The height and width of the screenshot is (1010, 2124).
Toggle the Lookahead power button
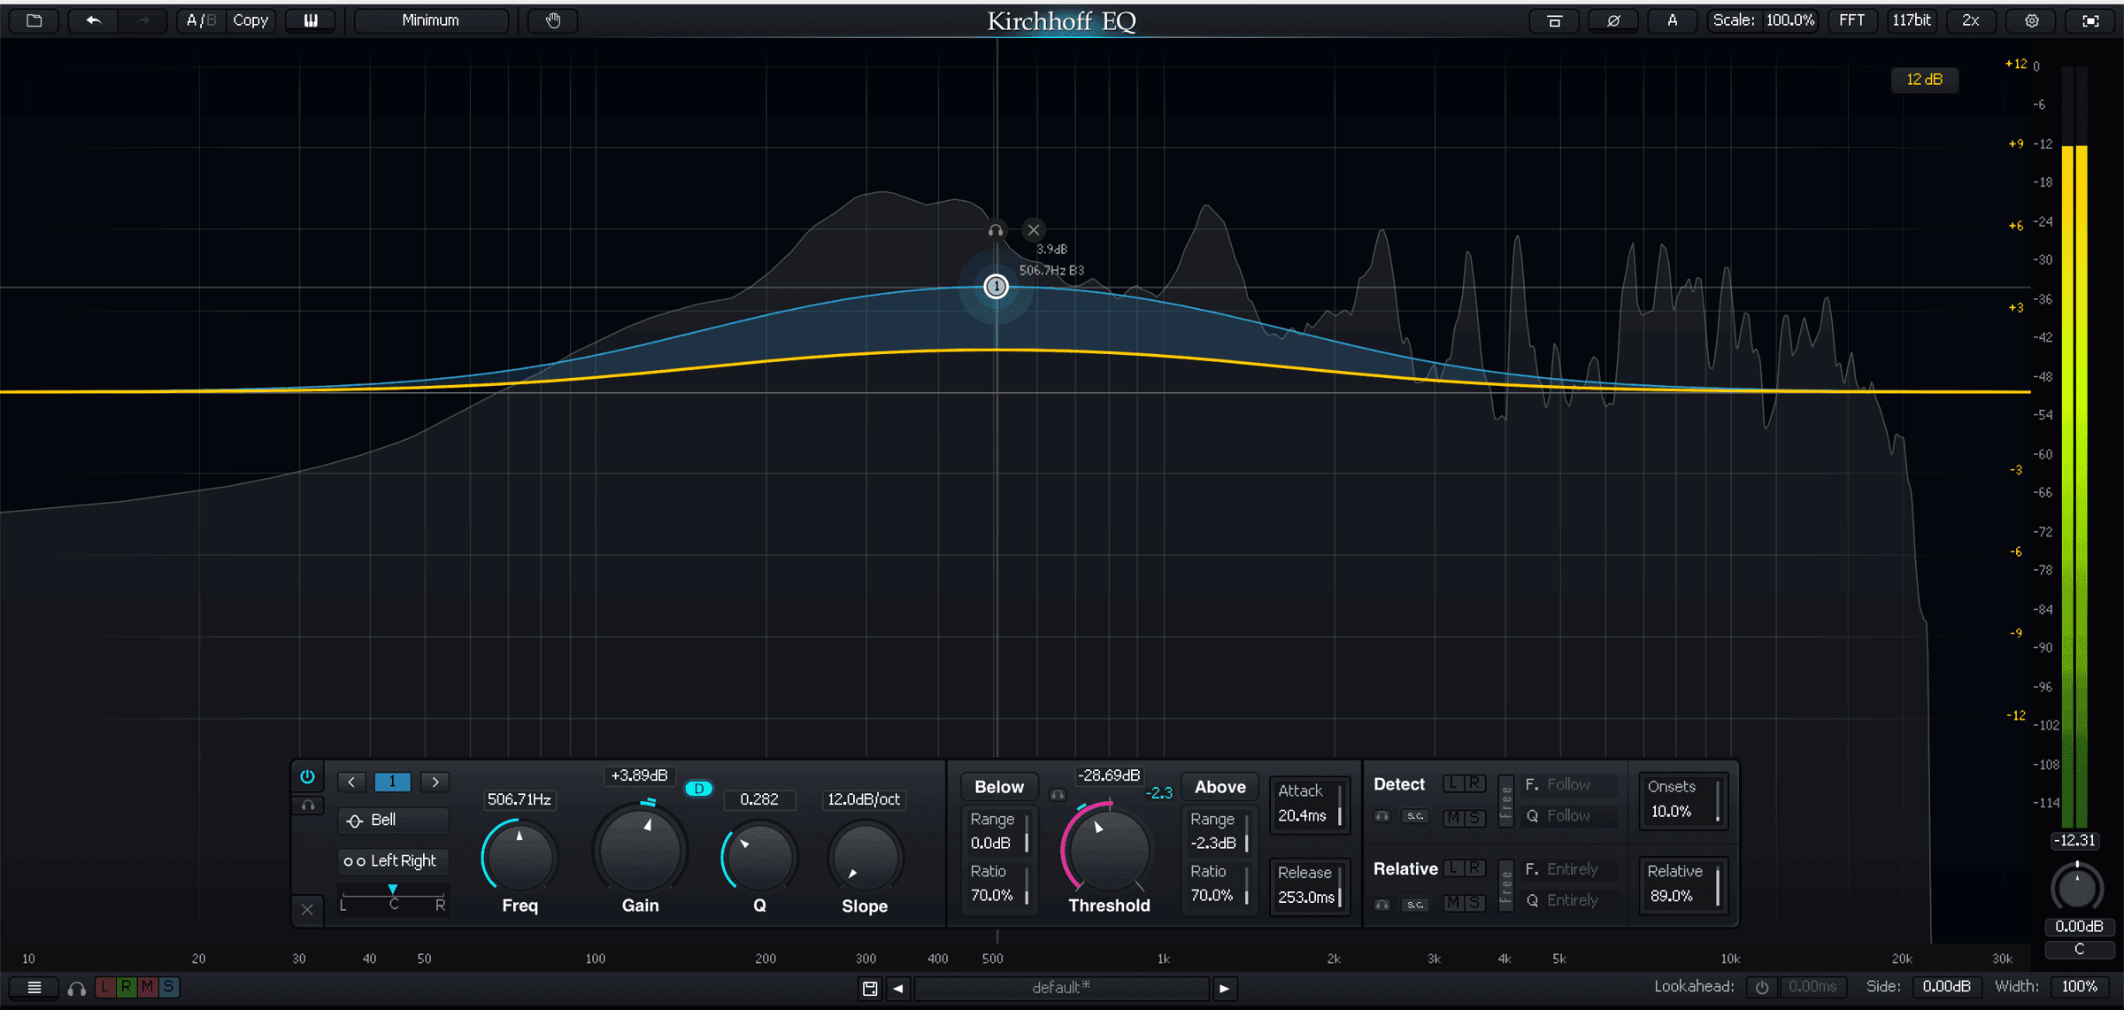coord(1762,988)
